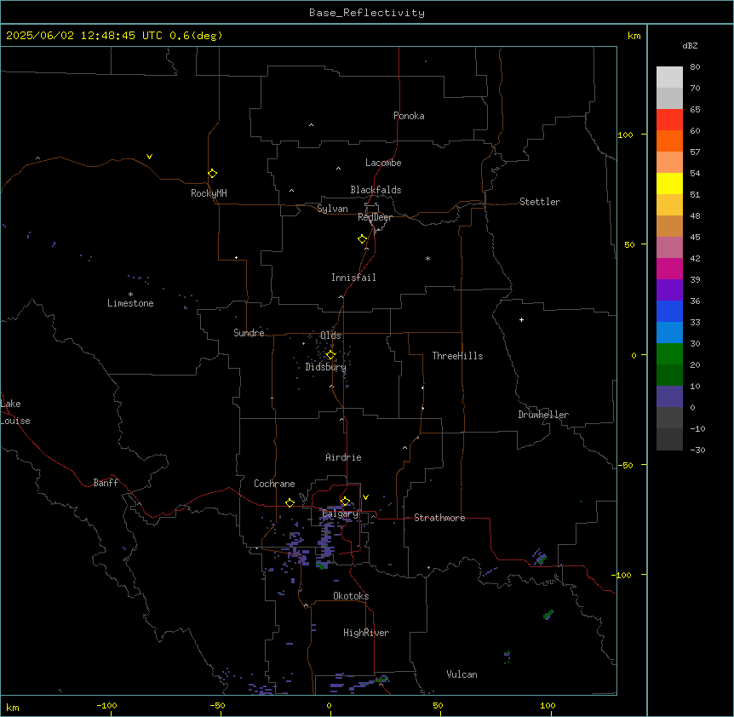Click the Ponoka city label
Viewport: 734px width, 717px height.
tap(409, 116)
